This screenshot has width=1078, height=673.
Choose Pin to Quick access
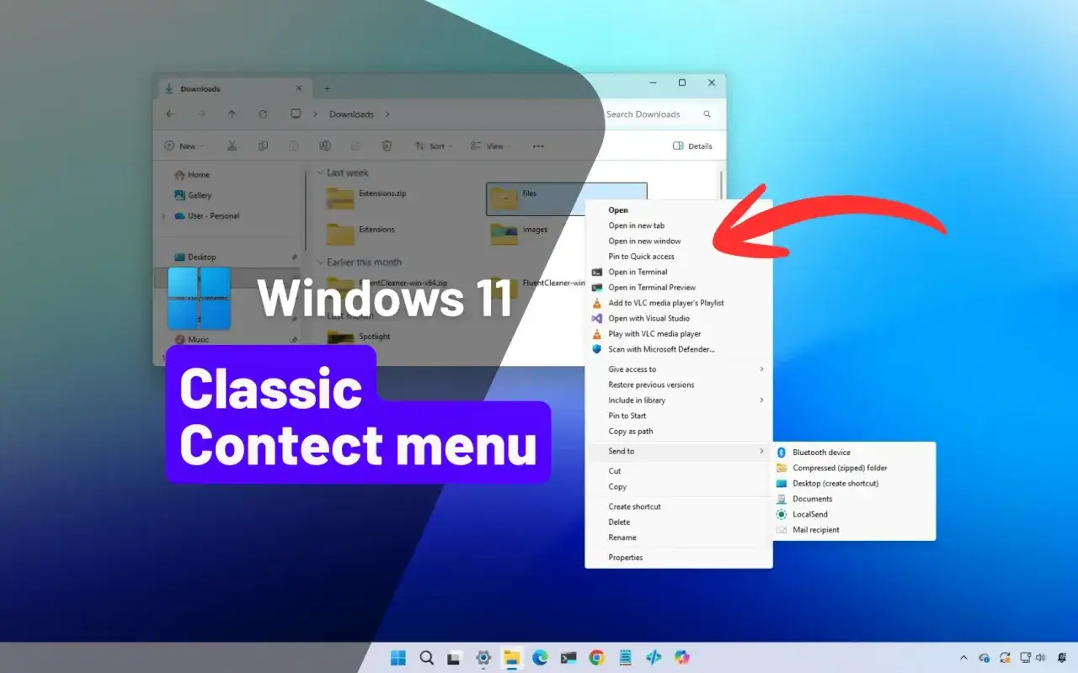679,257
